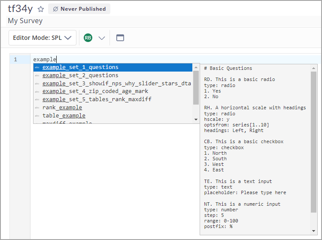
Task: Click 'postfix: %' line in preview
Action: click(x=218, y=226)
